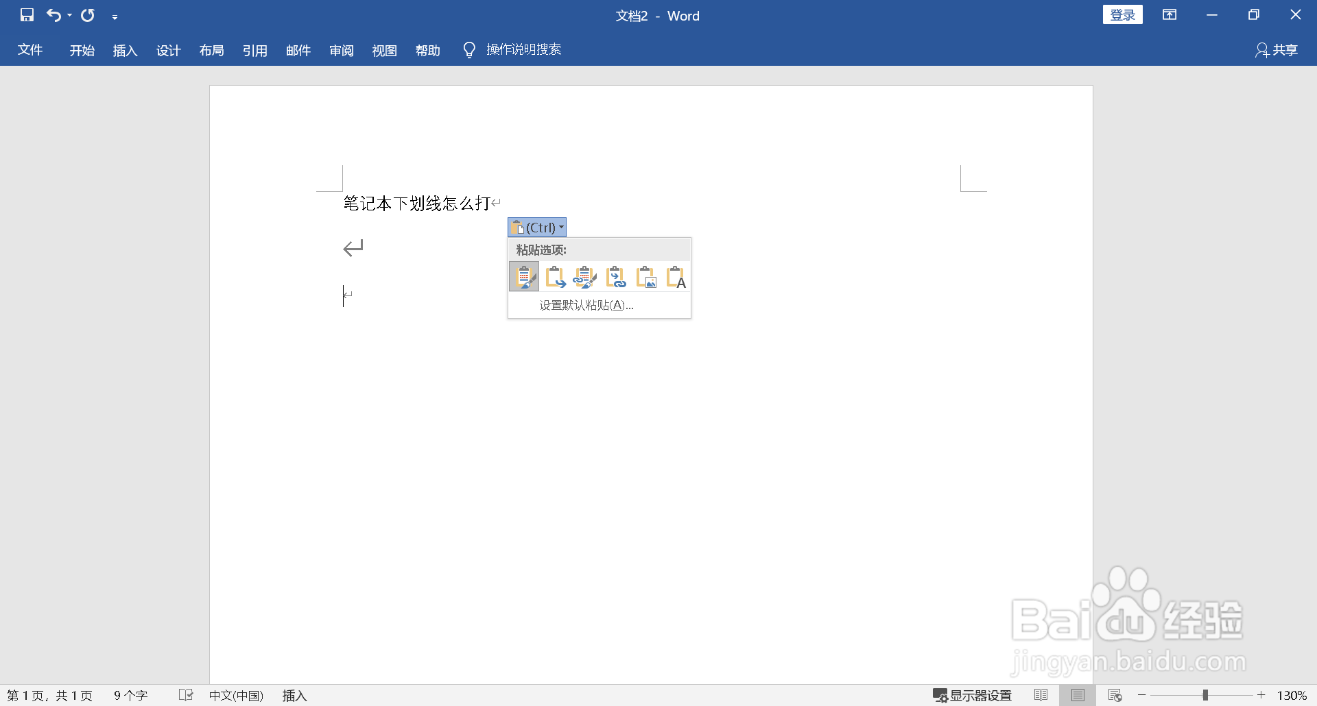Toggle Print Layout view in status bar

click(x=1076, y=695)
